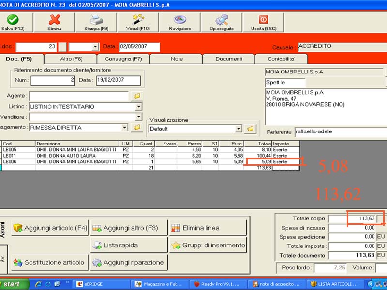Open the Windows start button

(x=15, y=284)
